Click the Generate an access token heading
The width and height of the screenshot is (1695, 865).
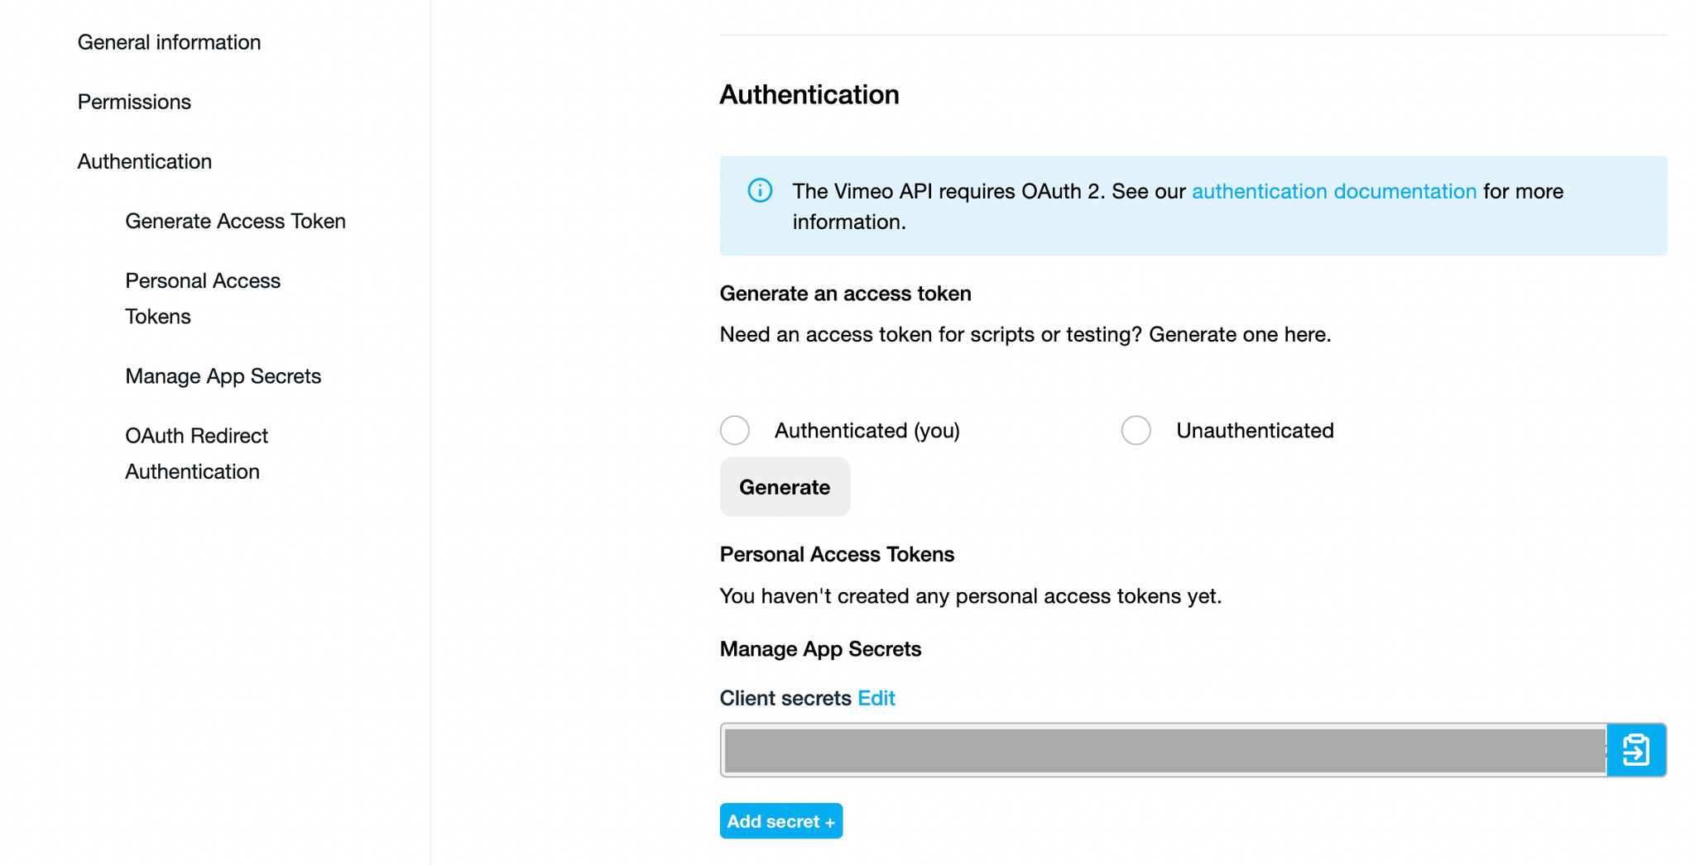845,294
